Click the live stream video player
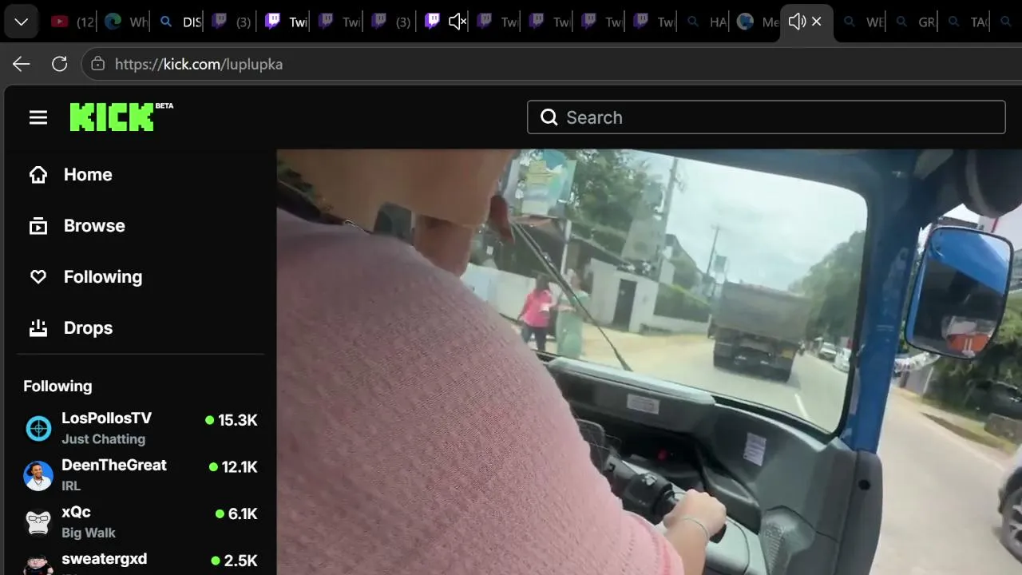The height and width of the screenshot is (575, 1022). click(x=649, y=362)
